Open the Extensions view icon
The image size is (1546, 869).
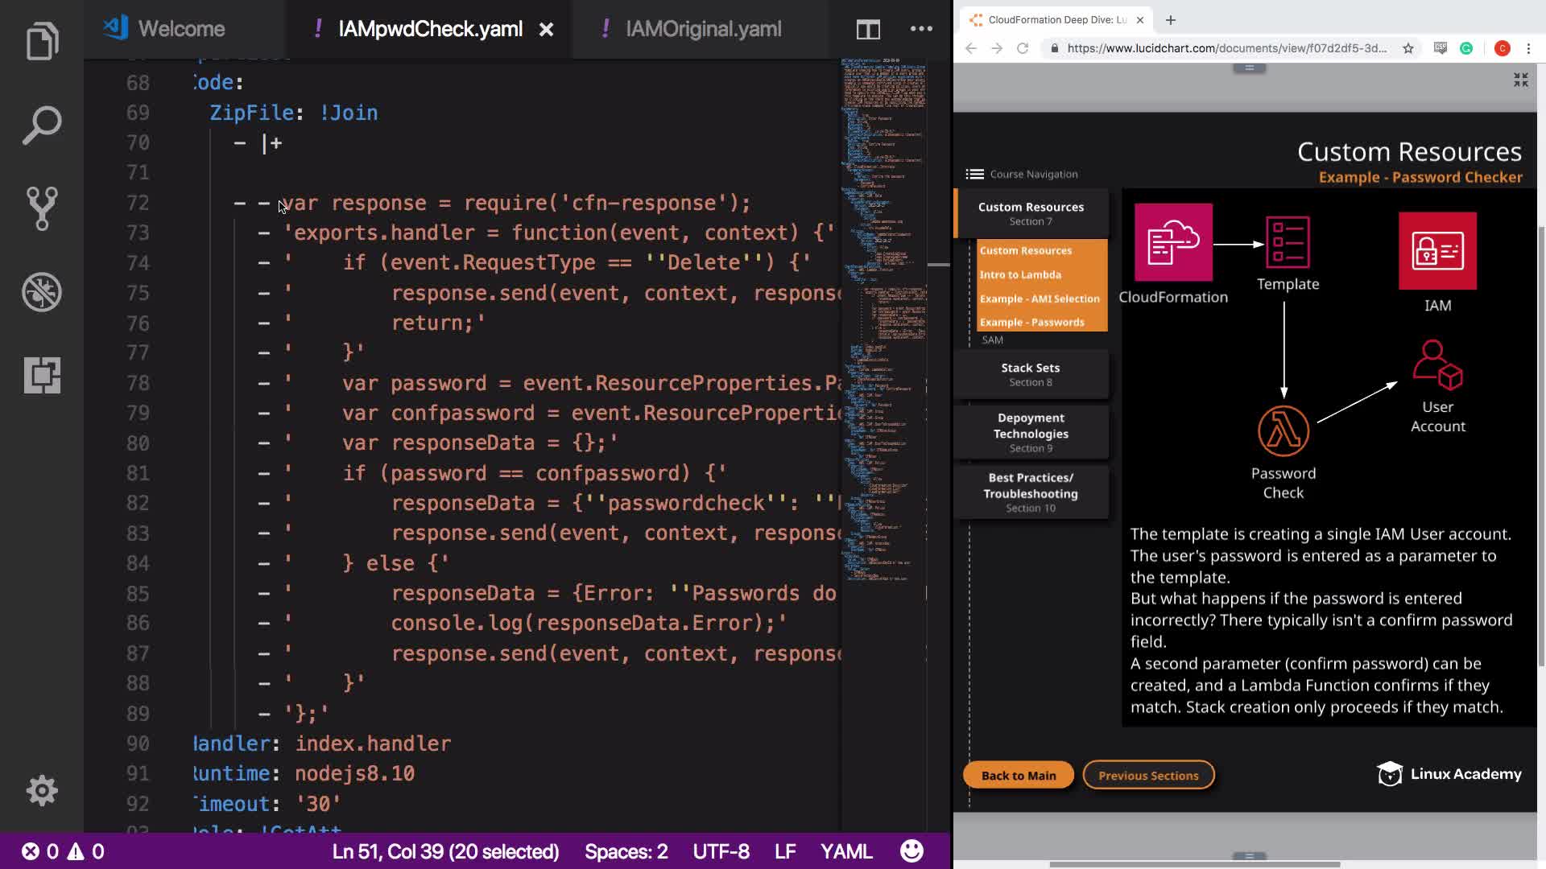tap(42, 375)
